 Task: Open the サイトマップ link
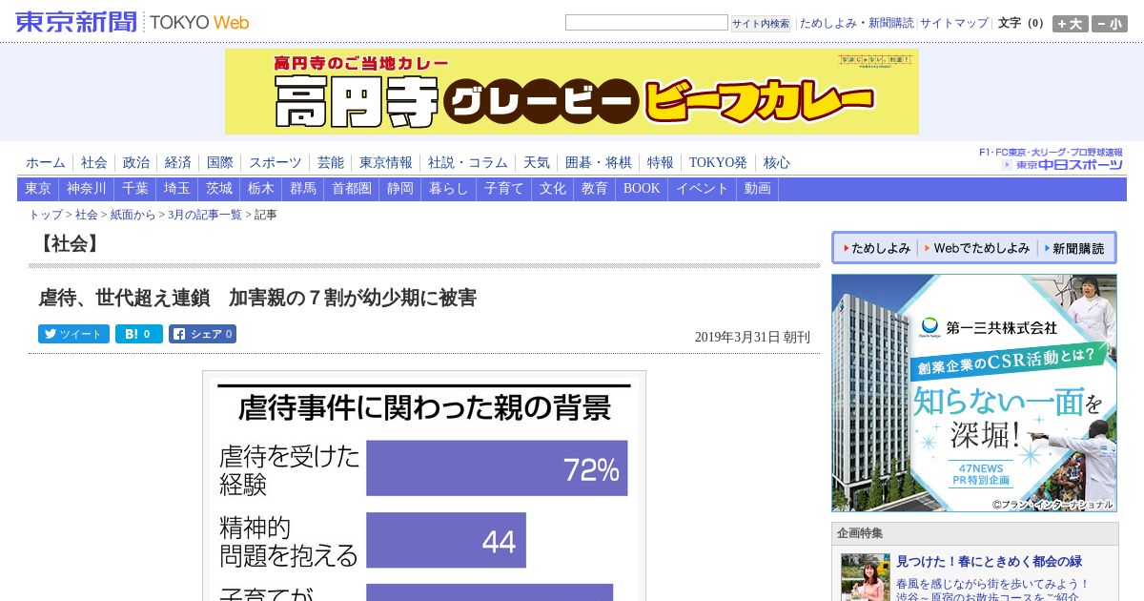(x=953, y=23)
